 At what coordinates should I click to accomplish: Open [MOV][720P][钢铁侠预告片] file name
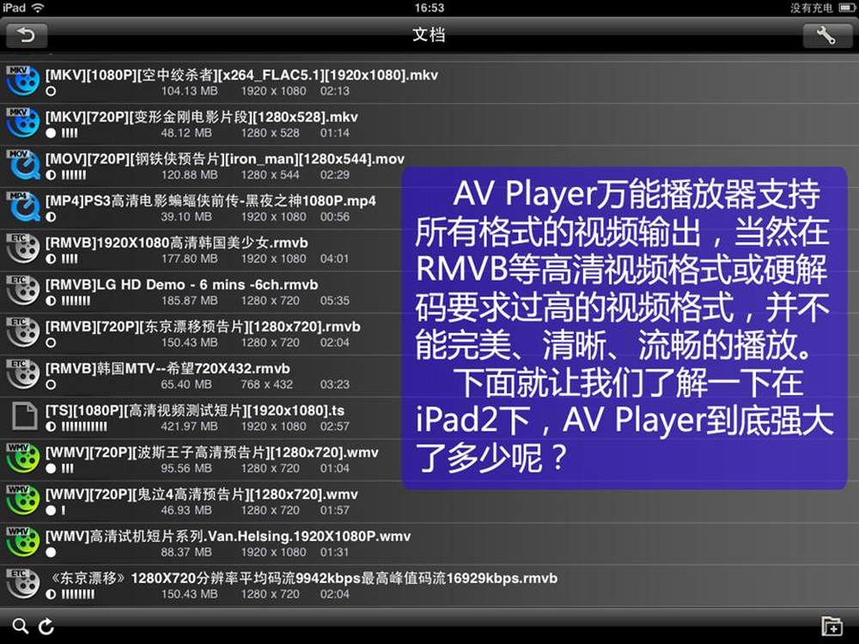point(224,159)
